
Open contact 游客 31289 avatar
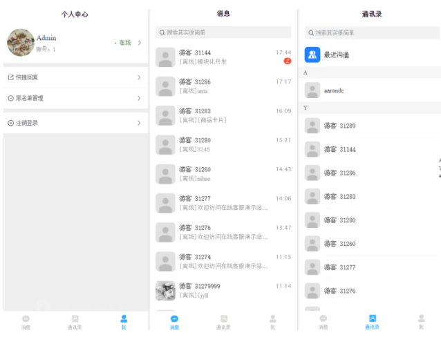[312, 126]
